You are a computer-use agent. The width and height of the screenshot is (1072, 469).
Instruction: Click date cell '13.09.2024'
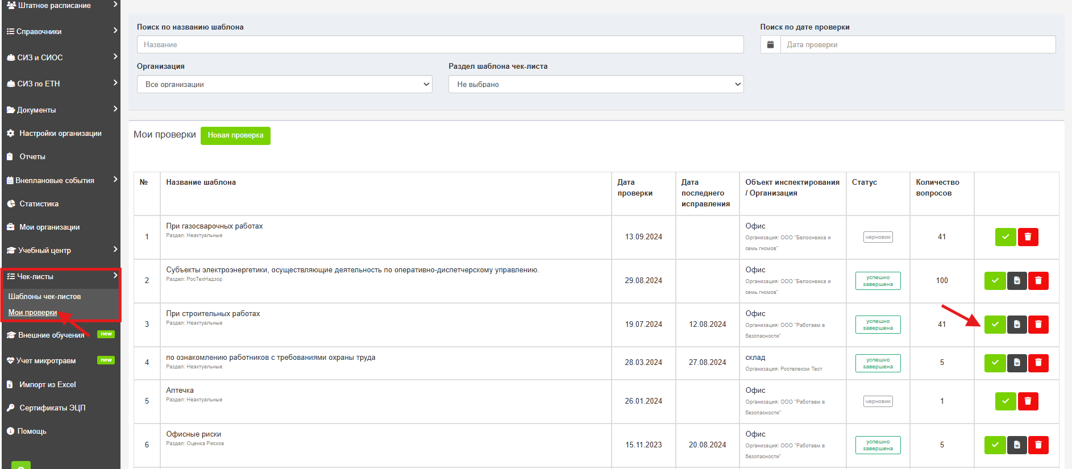click(643, 237)
